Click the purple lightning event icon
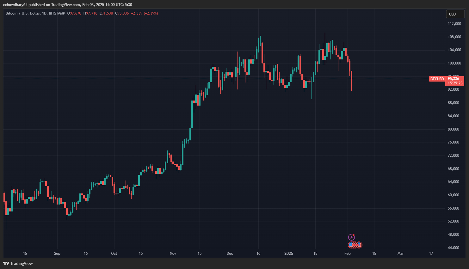The height and width of the screenshot is (269, 469). pyautogui.click(x=352, y=237)
